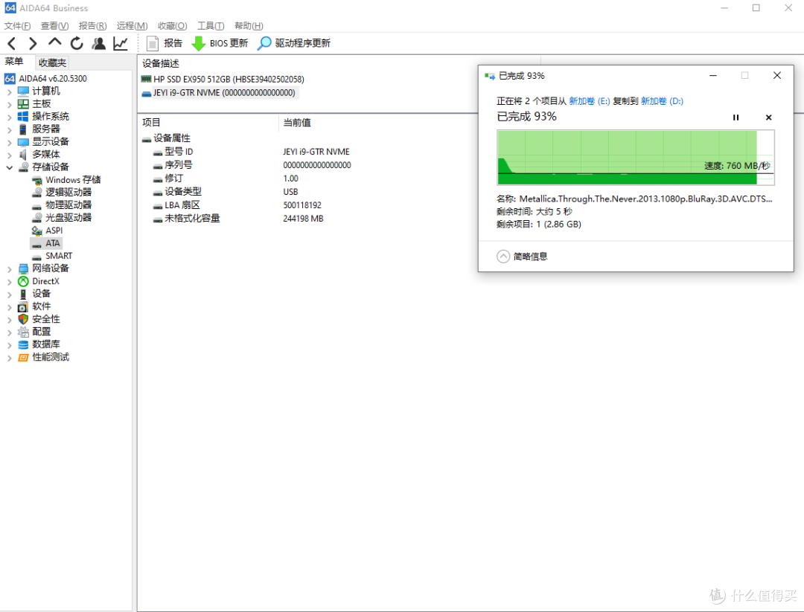Click the Forward navigation arrow
The image size is (804, 612).
coord(33,44)
